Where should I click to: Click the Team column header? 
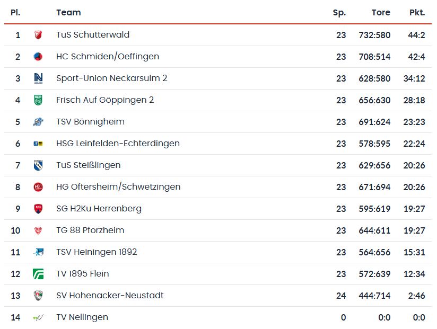[x=68, y=12]
